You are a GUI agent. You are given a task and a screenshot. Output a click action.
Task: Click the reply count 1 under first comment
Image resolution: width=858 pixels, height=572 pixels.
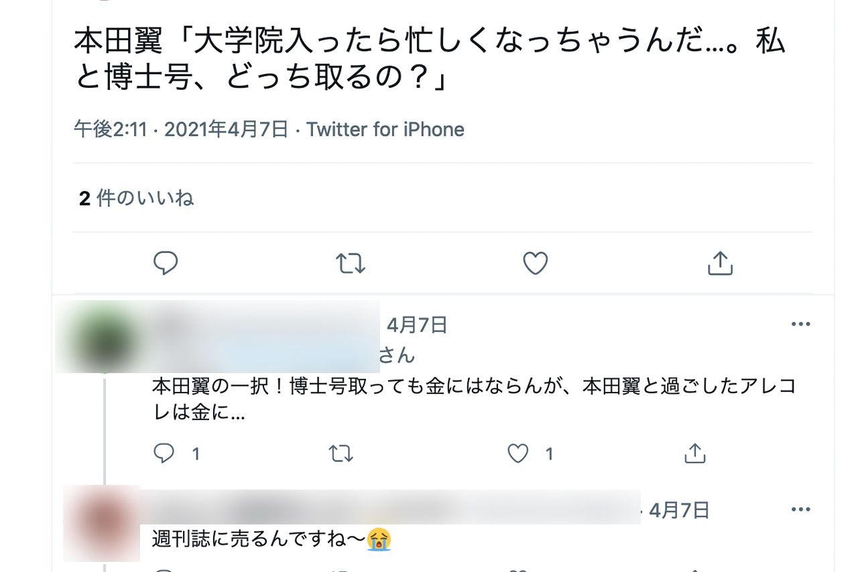[x=194, y=453]
